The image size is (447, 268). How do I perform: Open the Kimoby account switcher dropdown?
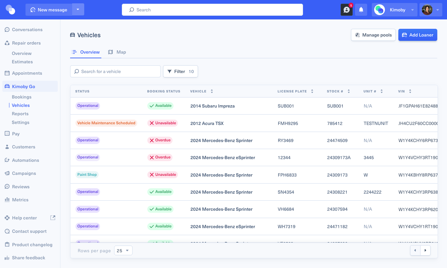click(412, 10)
